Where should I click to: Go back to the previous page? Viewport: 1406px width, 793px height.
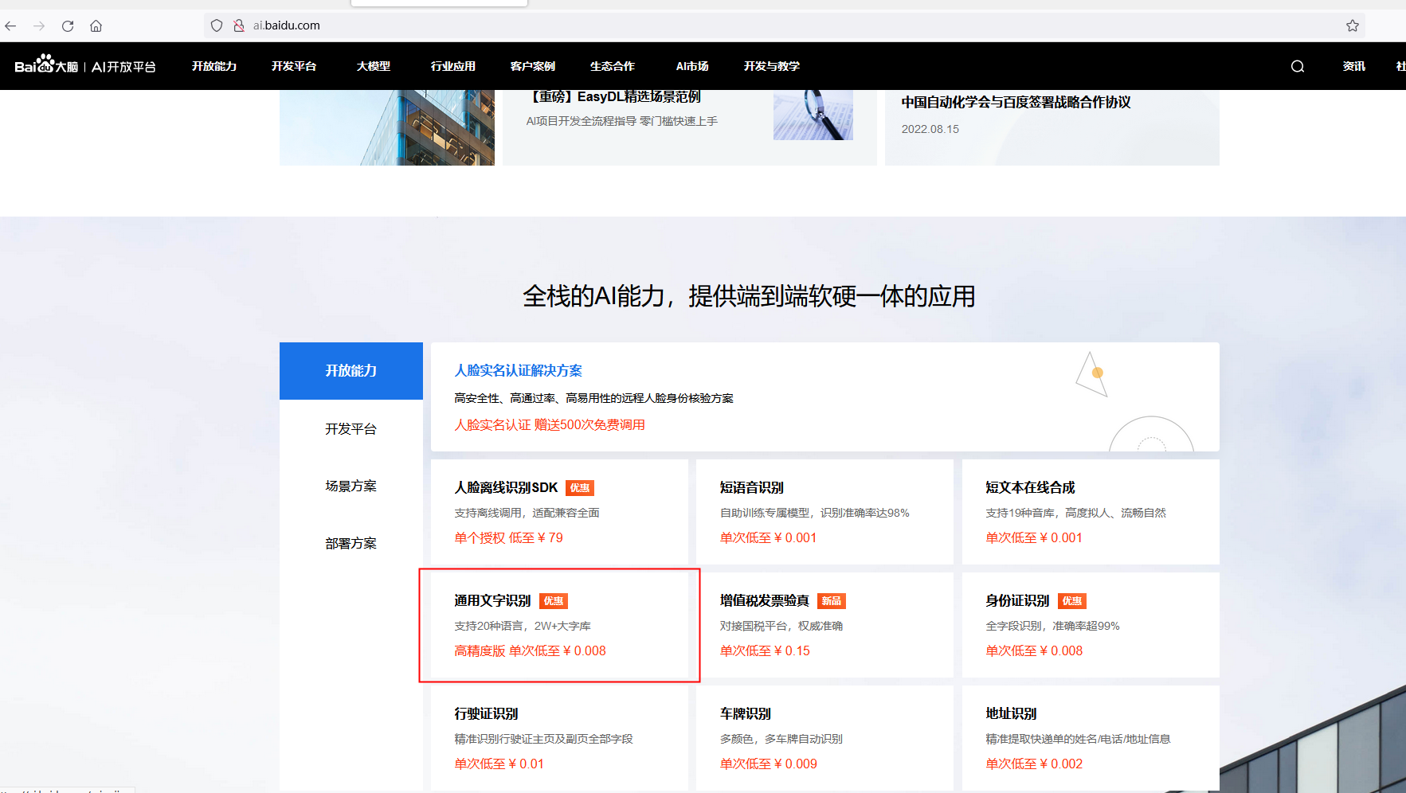(x=10, y=25)
